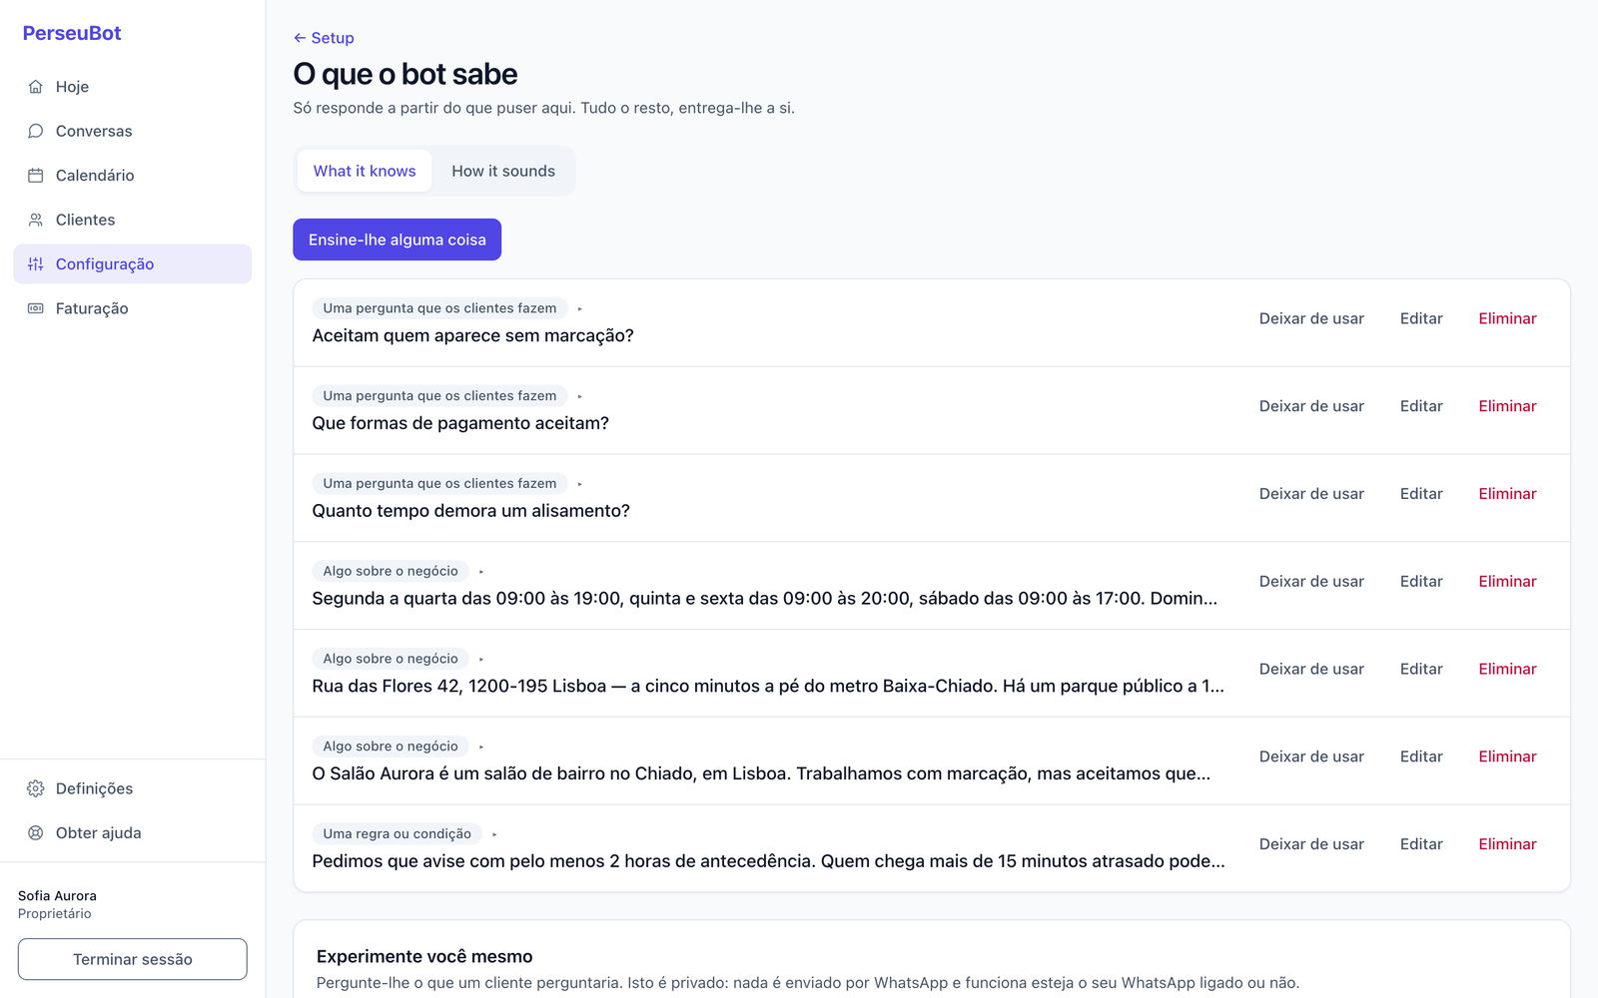Click Deixar de usar for the 'Pedimos que avise' rule
This screenshot has width=1598, height=998.
tap(1311, 844)
